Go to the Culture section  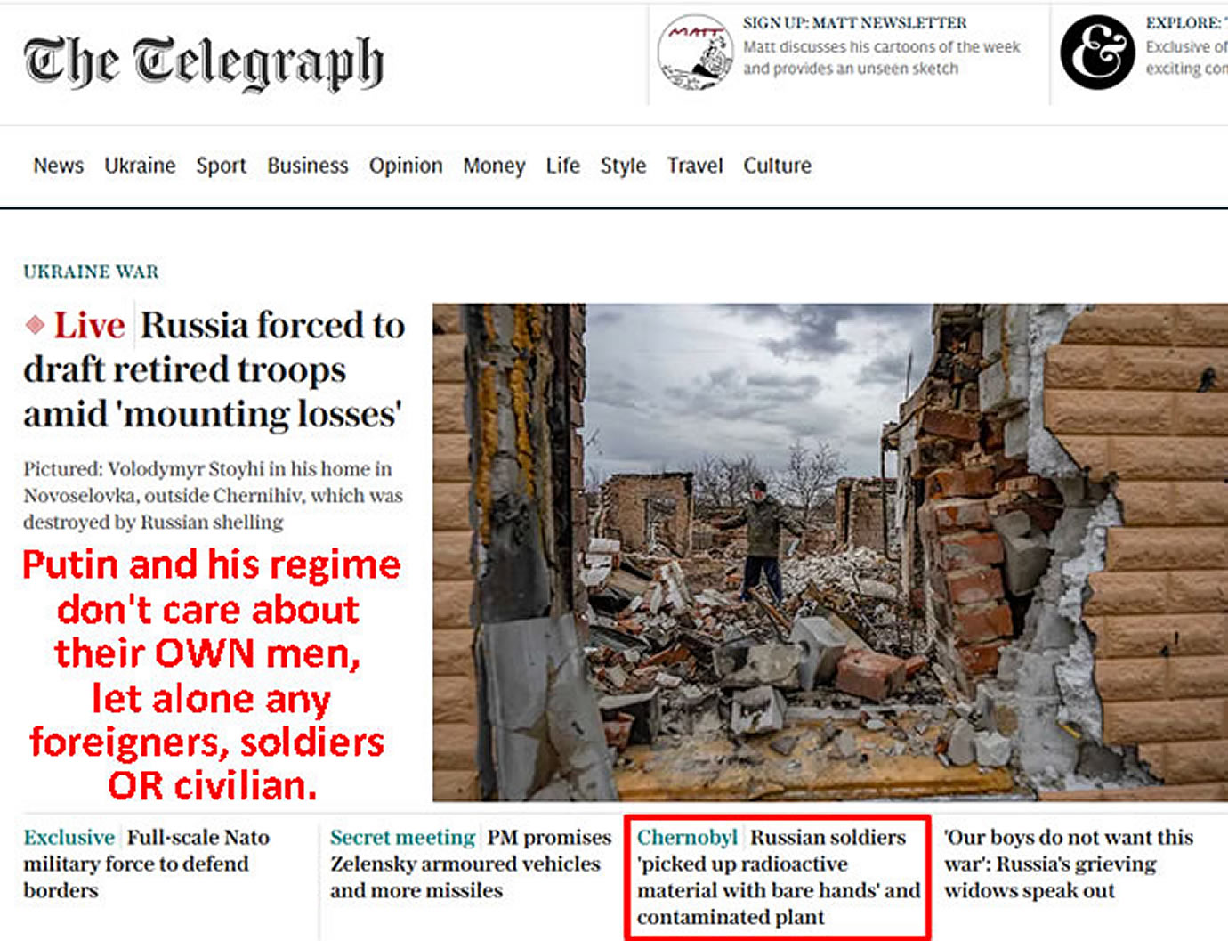point(778,166)
